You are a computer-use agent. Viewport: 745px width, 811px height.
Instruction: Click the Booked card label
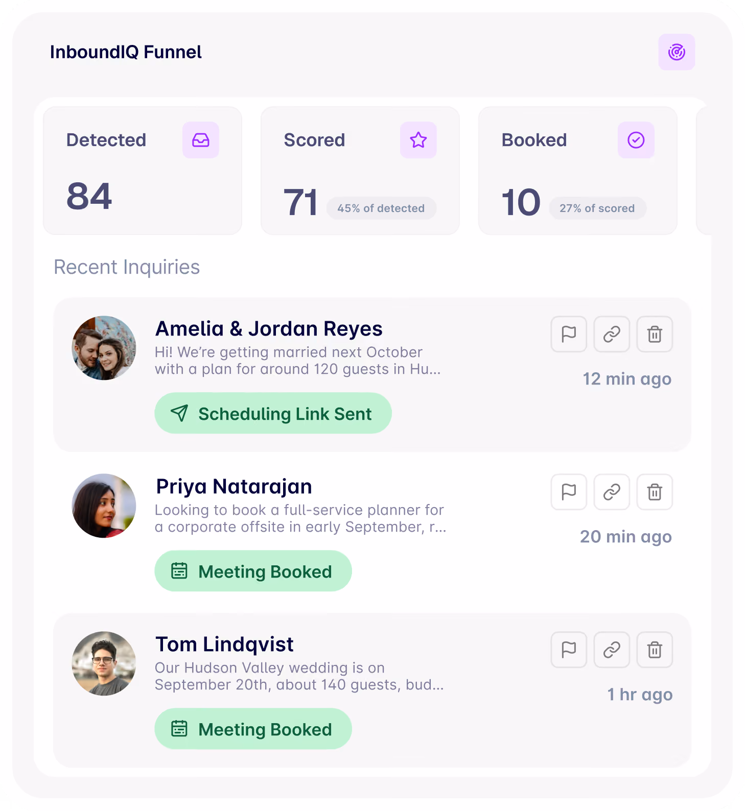tap(534, 140)
